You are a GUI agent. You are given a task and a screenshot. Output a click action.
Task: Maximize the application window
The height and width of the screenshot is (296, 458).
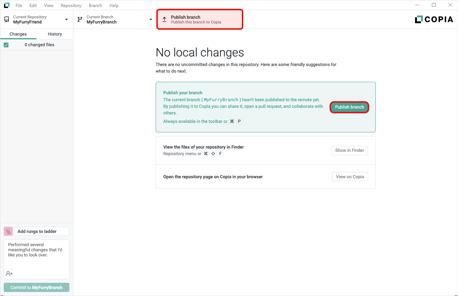point(434,5)
